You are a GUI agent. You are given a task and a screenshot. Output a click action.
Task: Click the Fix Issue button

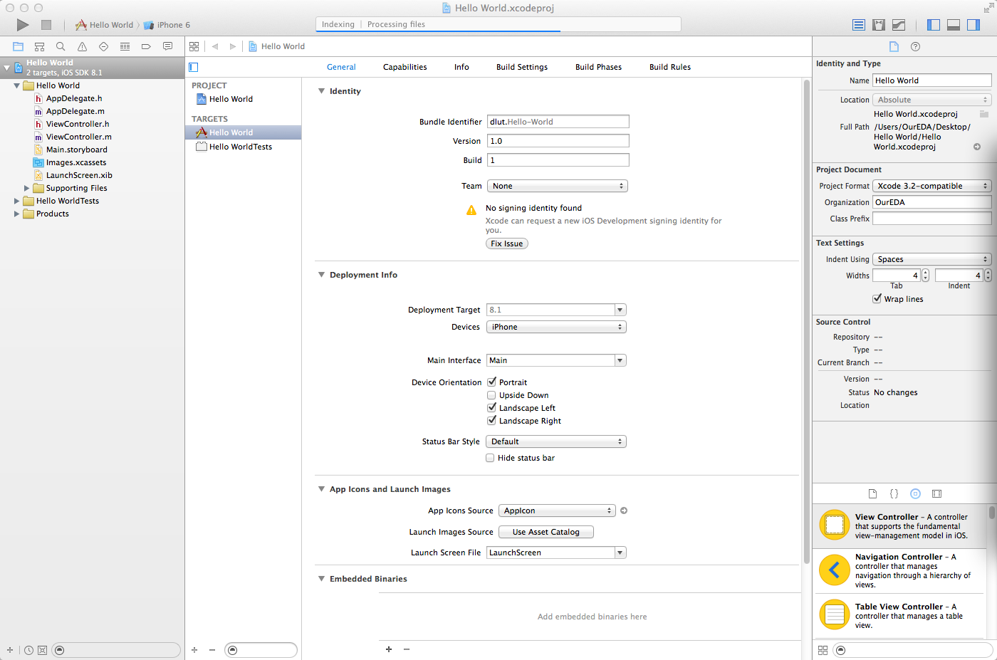507,243
